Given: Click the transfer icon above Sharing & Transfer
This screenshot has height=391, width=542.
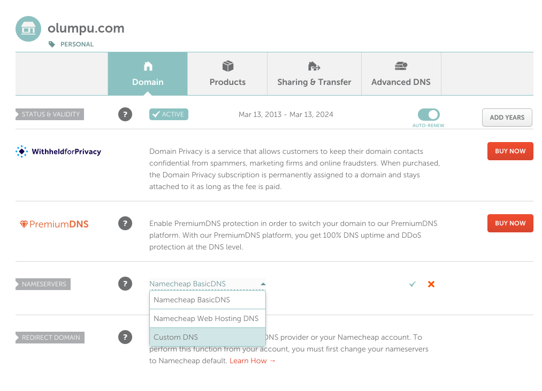Looking at the screenshot, I should point(314,65).
